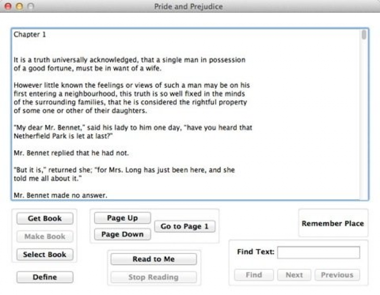Start narration with Read to Me
The height and width of the screenshot is (295, 380).
point(154,259)
